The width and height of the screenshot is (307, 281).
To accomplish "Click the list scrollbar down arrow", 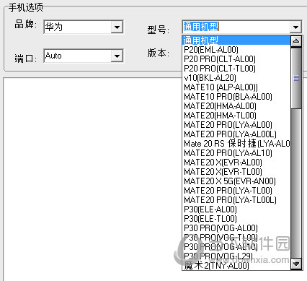I will point(296,264).
